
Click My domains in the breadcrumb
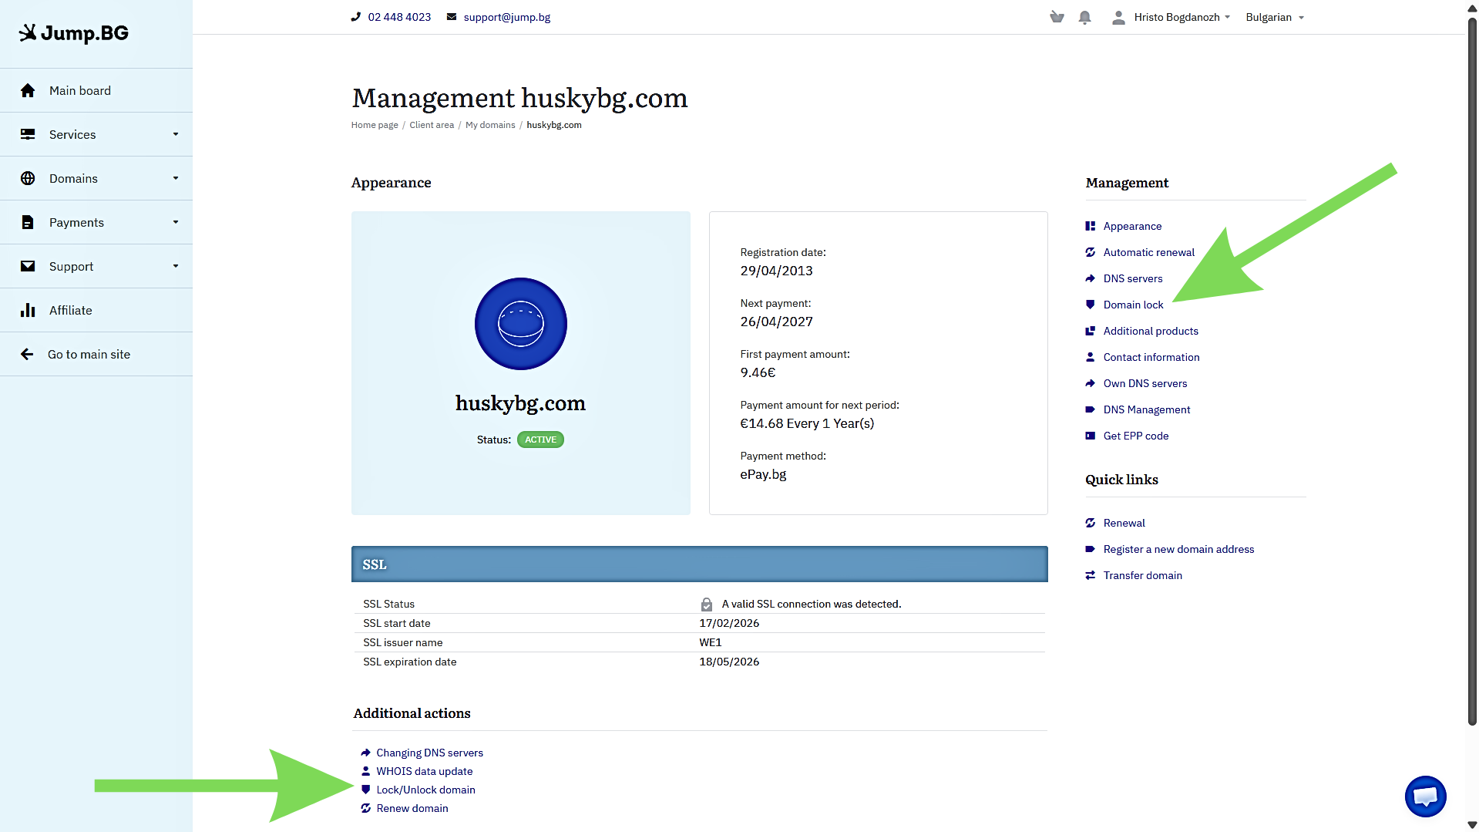click(490, 125)
